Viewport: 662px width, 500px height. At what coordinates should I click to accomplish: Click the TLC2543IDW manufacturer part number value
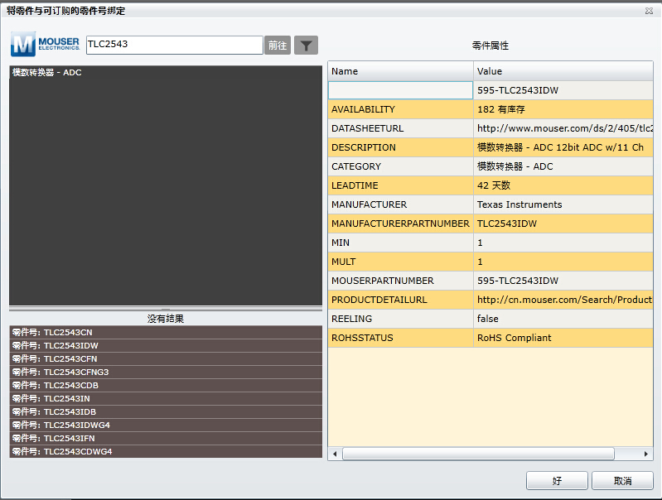[x=563, y=224]
